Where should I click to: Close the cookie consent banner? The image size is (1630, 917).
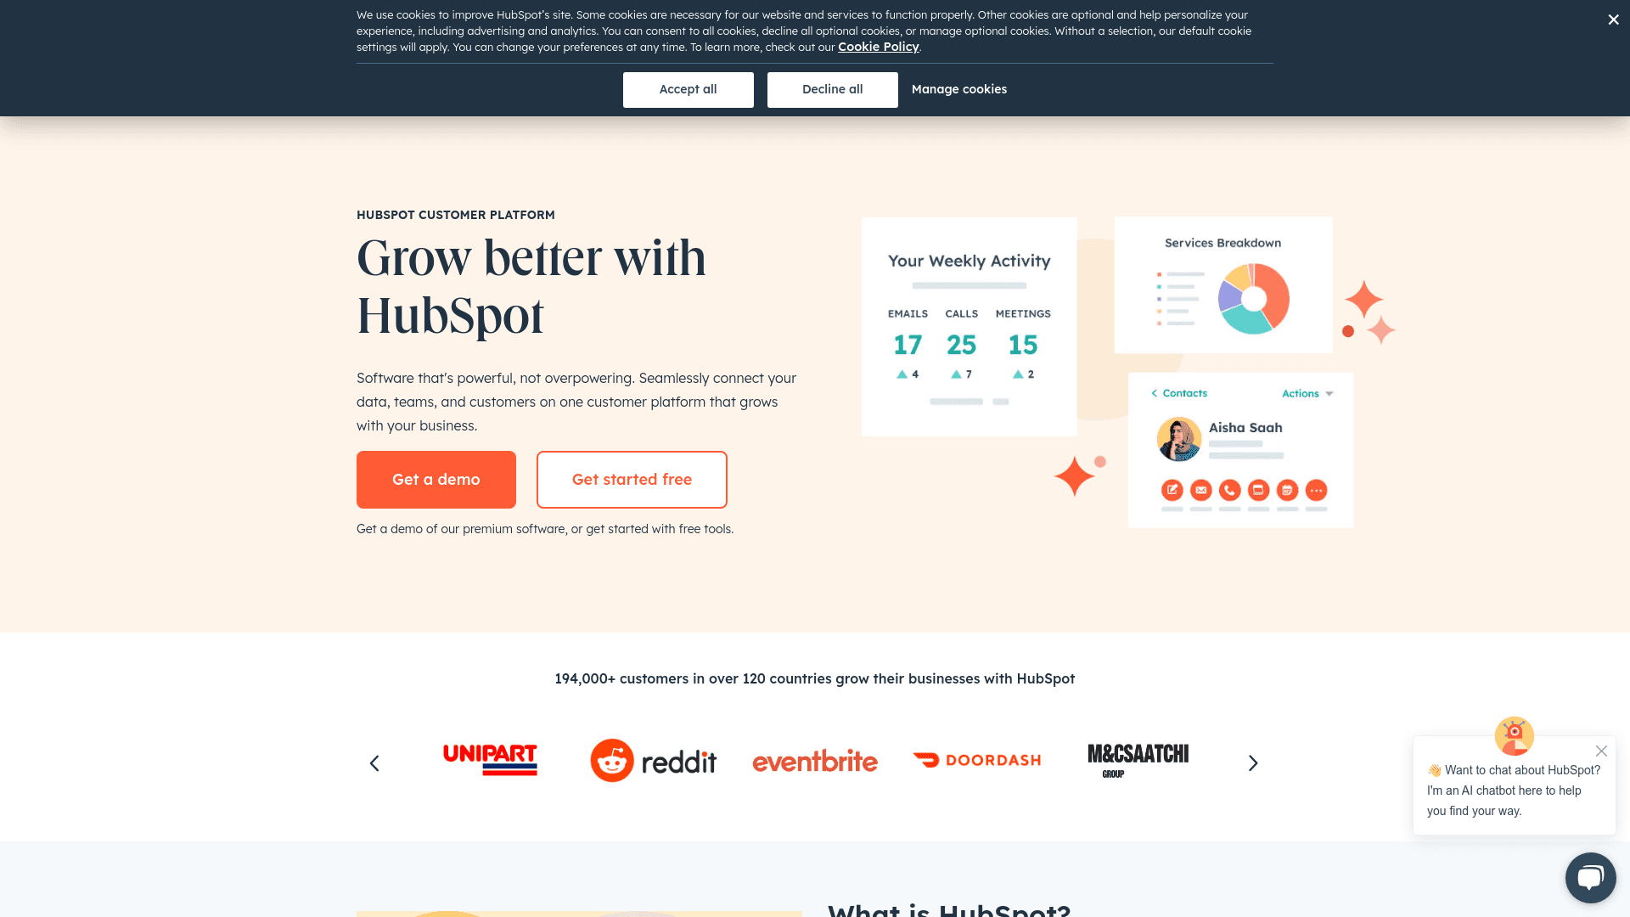coord(1613,19)
